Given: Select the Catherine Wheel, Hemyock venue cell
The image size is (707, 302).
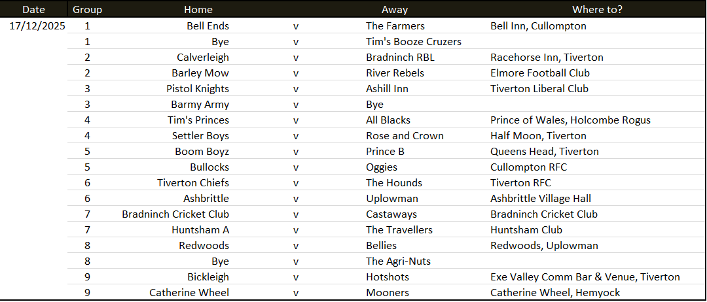Looking at the screenshot, I should click(555, 293).
